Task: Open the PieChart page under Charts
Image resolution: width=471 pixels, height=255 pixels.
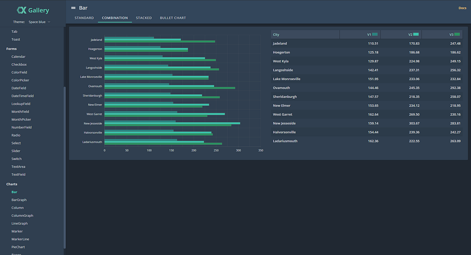Action: (x=18, y=247)
